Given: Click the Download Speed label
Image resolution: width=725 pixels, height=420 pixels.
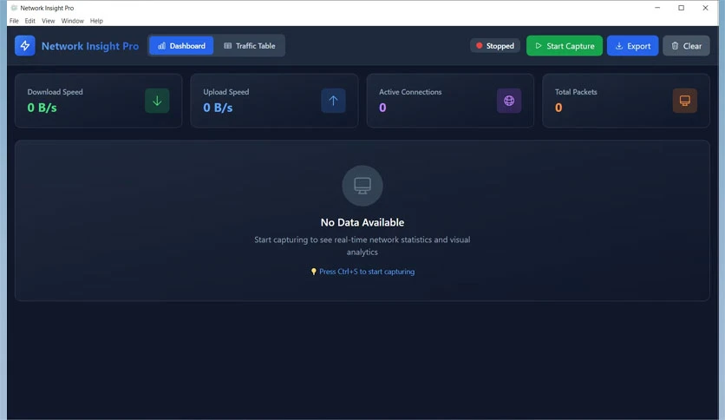Looking at the screenshot, I should pos(55,92).
